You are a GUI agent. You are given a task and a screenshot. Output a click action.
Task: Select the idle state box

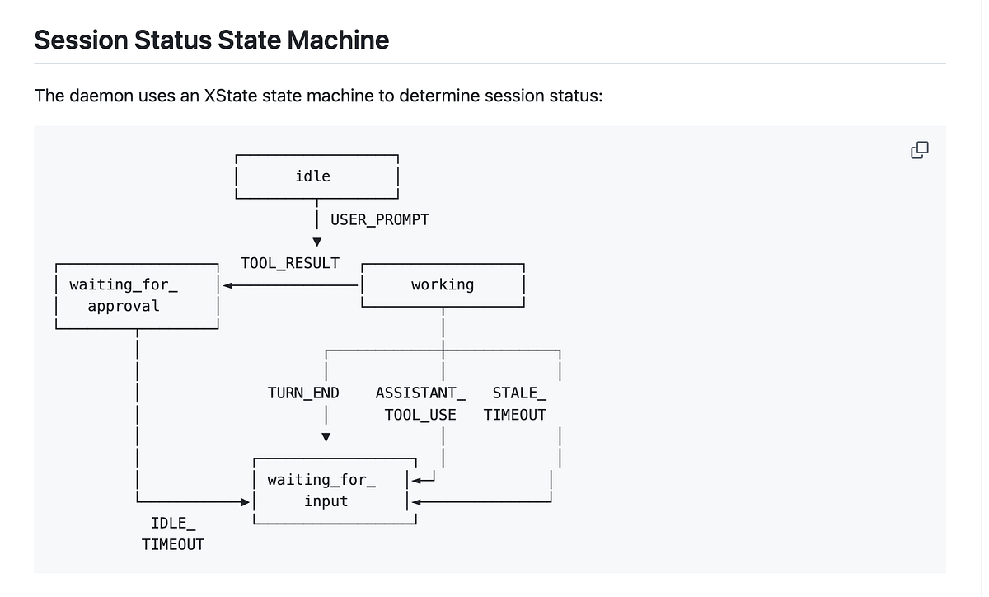coord(316,176)
